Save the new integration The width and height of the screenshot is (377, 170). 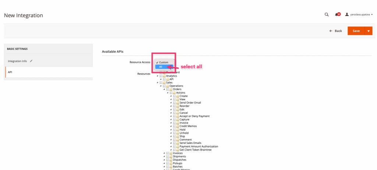coord(356,31)
